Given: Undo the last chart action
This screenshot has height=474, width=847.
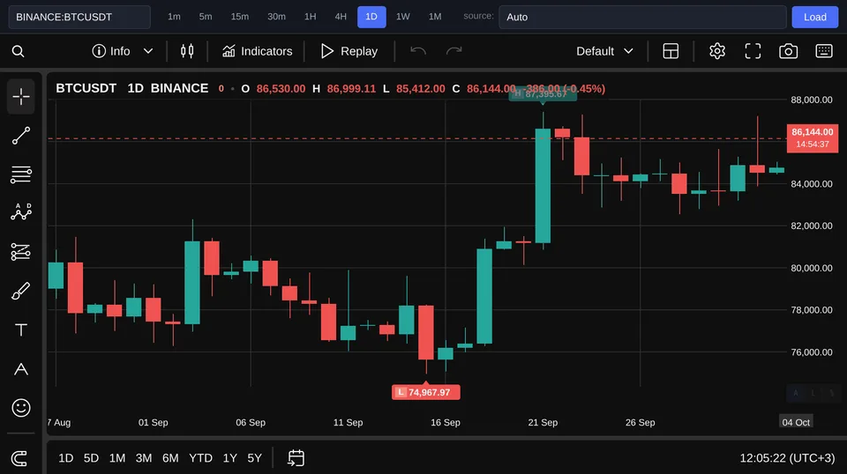Looking at the screenshot, I should (418, 51).
